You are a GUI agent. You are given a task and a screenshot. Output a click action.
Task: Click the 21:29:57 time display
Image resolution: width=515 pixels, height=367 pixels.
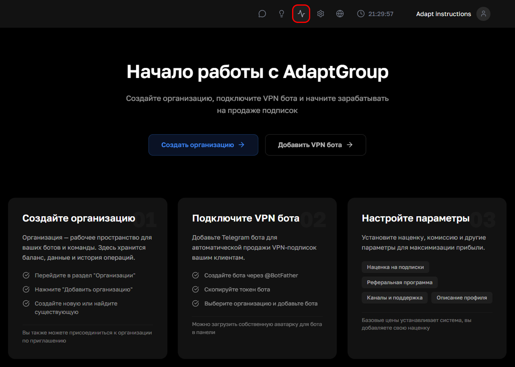(x=381, y=14)
